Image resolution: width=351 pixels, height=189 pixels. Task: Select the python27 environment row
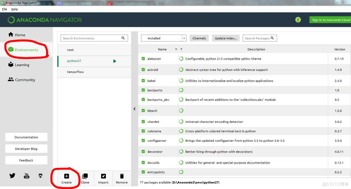click(x=94, y=61)
